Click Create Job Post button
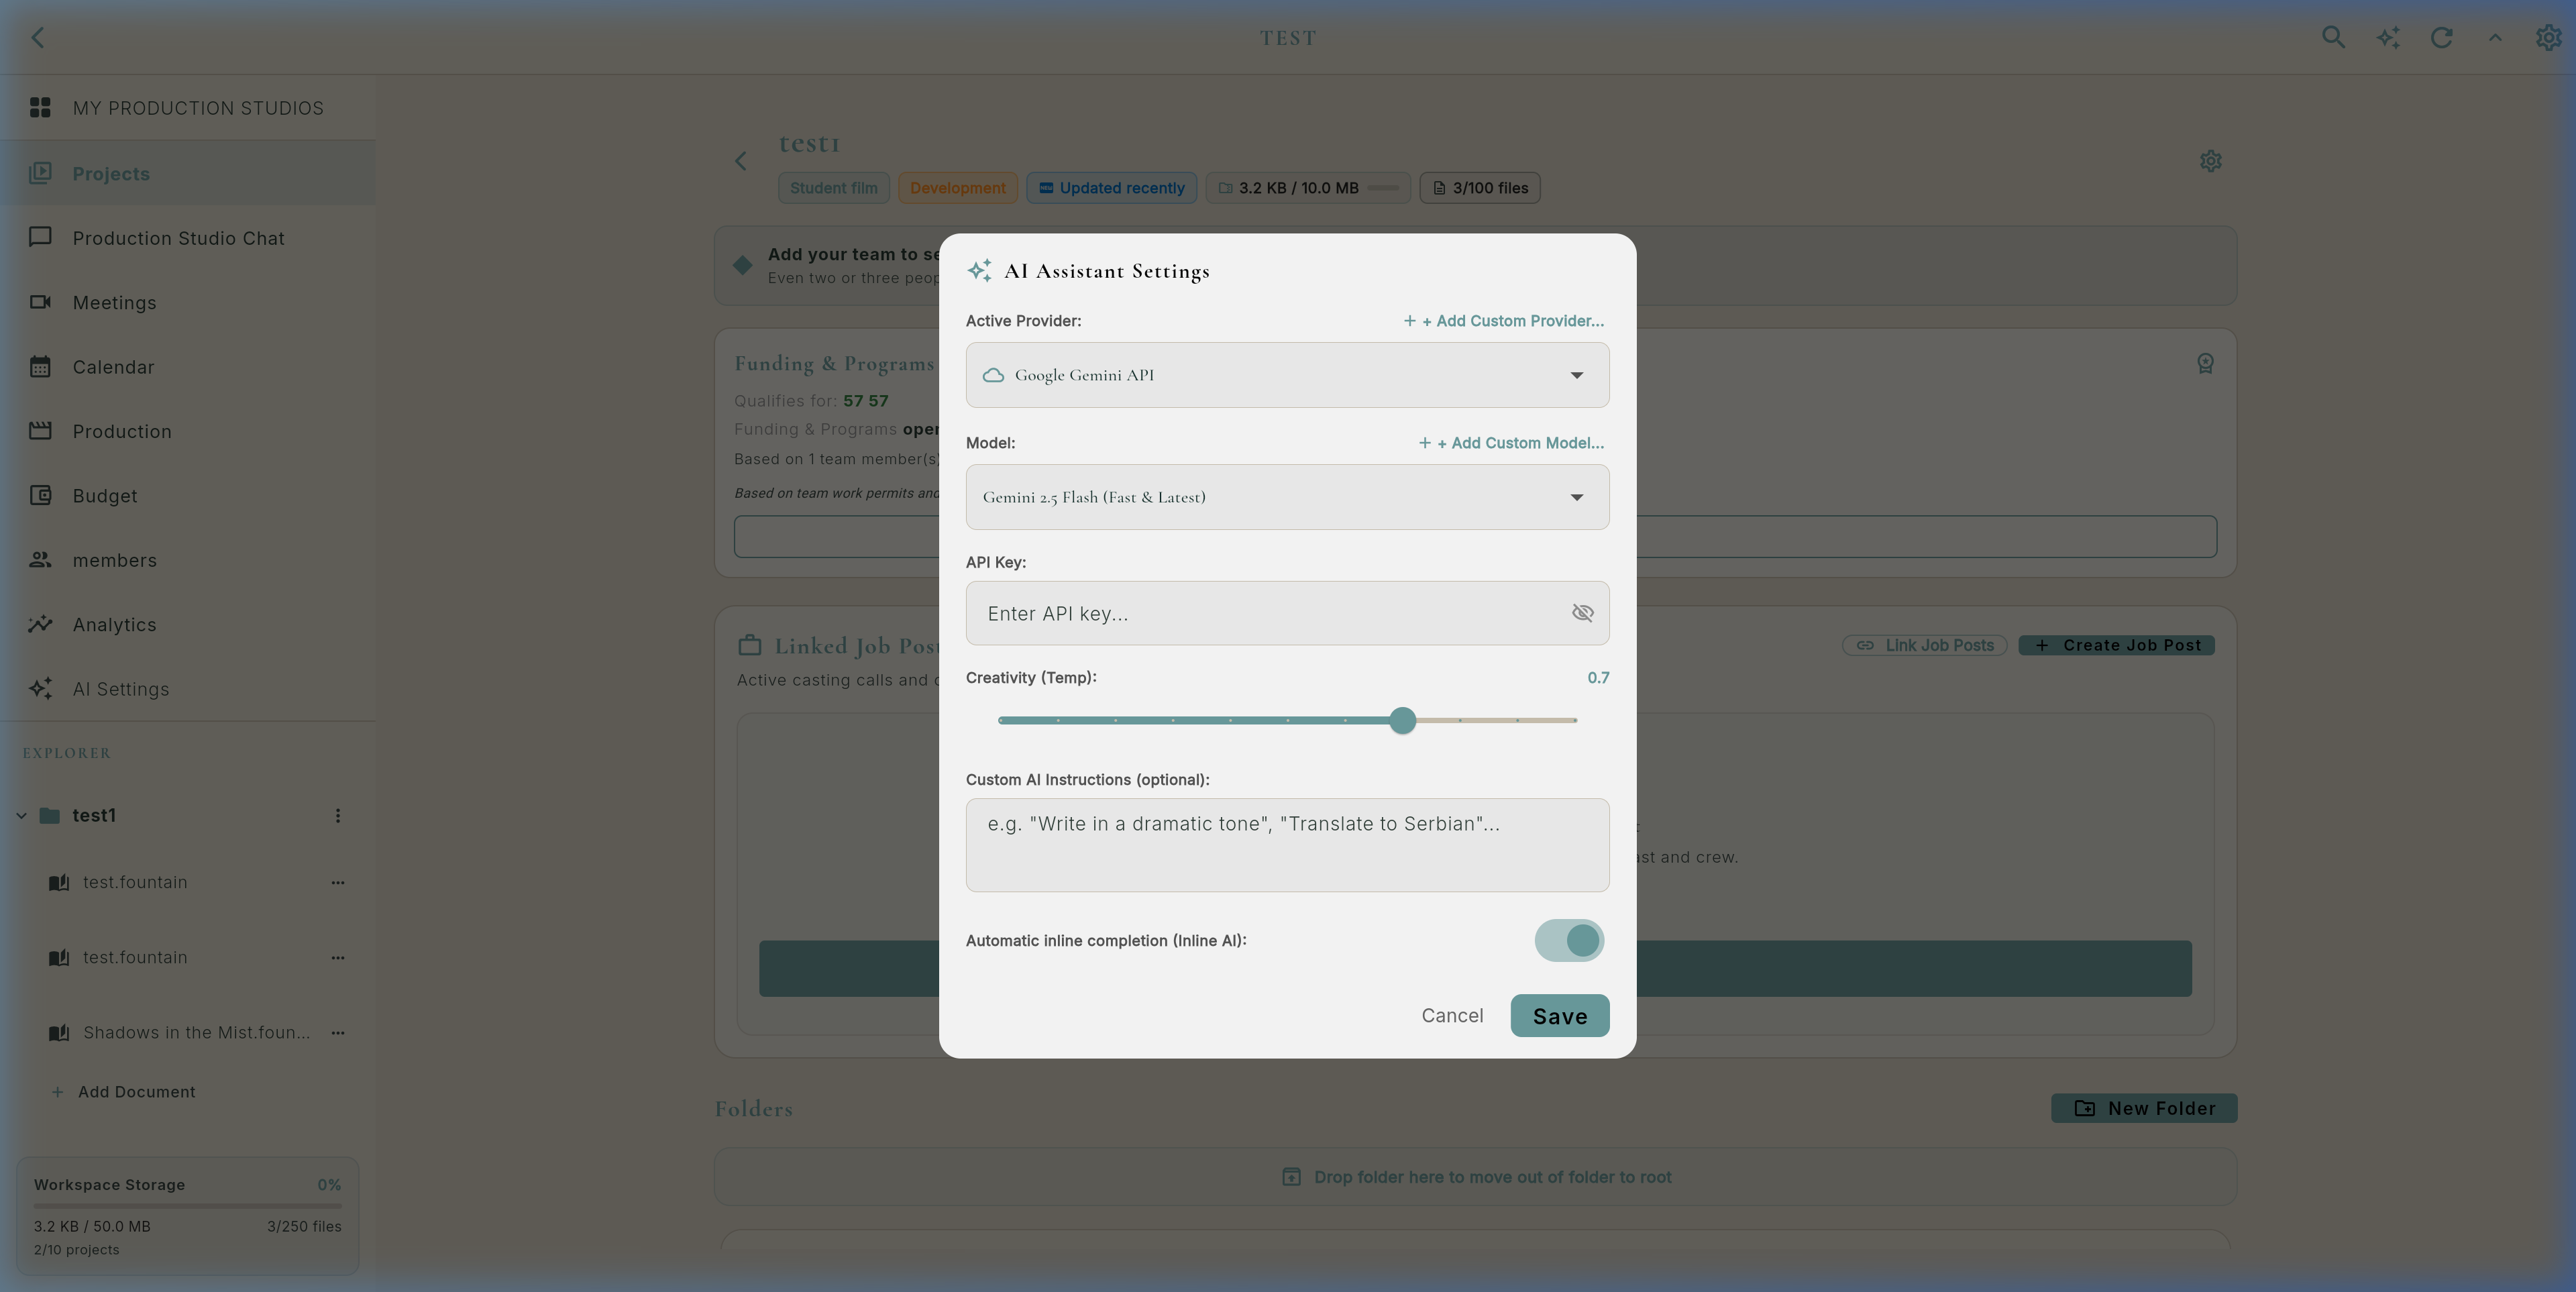2576x1292 pixels. (2116, 646)
